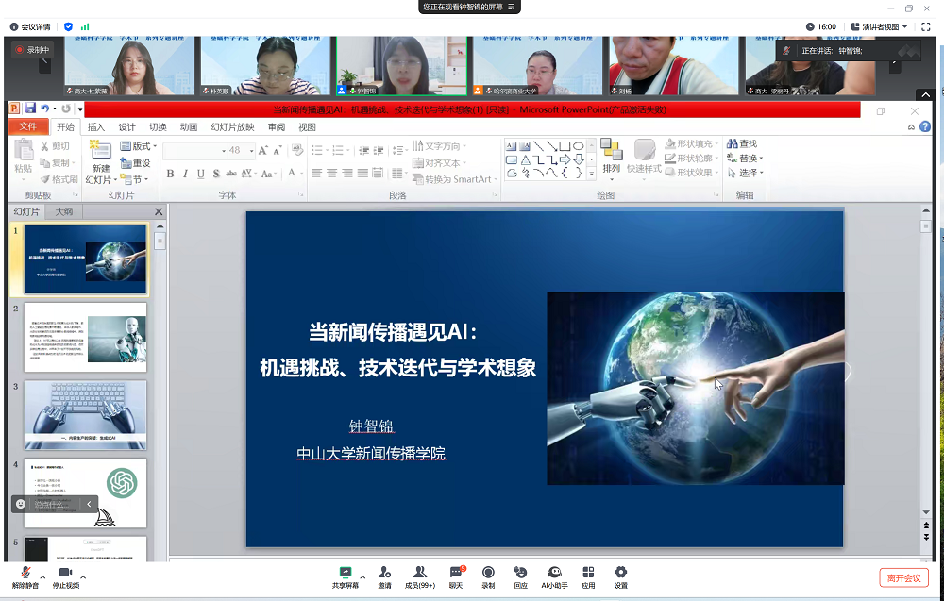Open the AI小助手 assistant

555,573
